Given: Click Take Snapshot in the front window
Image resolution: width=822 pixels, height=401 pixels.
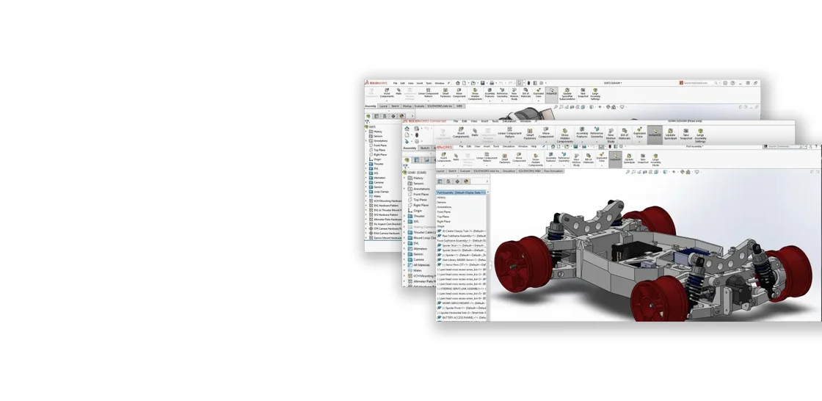Looking at the screenshot, I should (643, 158).
